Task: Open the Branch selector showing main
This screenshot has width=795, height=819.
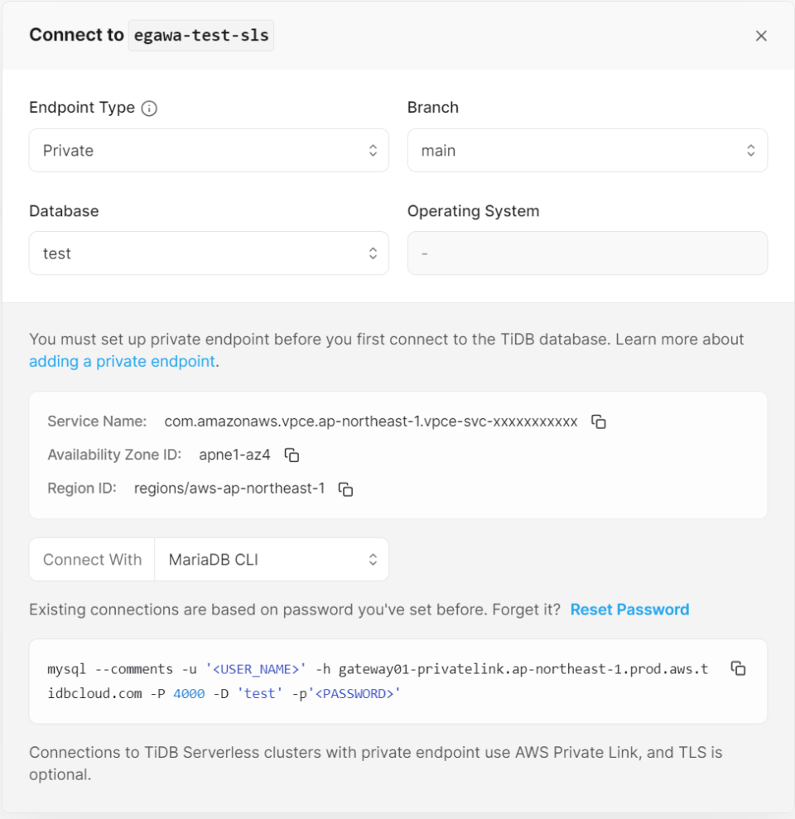Action: pyautogui.click(x=587, y=150)
